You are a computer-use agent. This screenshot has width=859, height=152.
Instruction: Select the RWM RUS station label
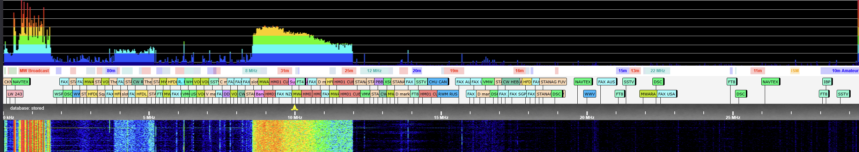click(x=448, y=94)
